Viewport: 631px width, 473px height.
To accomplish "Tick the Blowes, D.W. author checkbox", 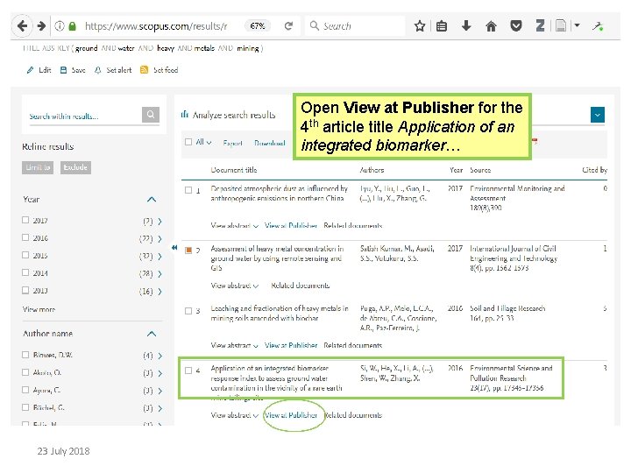I will tap(25, 355).
